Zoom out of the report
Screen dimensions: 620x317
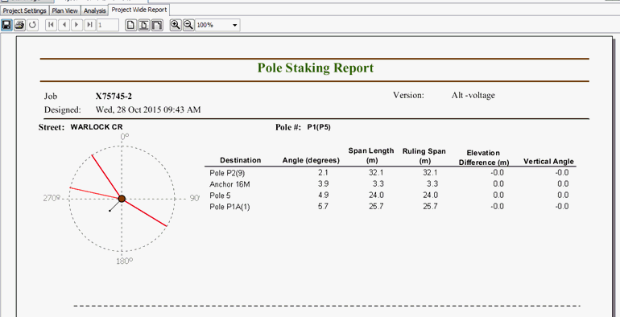tap(188, 25)
